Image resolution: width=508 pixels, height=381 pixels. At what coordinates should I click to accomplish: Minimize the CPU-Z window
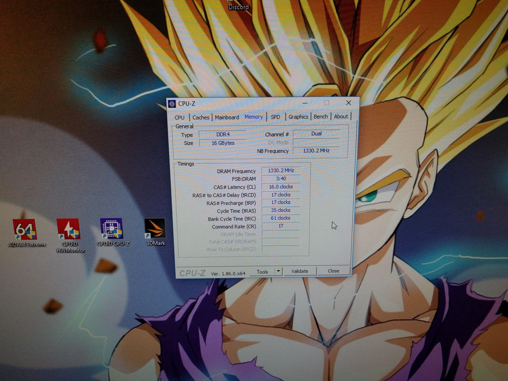[x=305, y=103]
